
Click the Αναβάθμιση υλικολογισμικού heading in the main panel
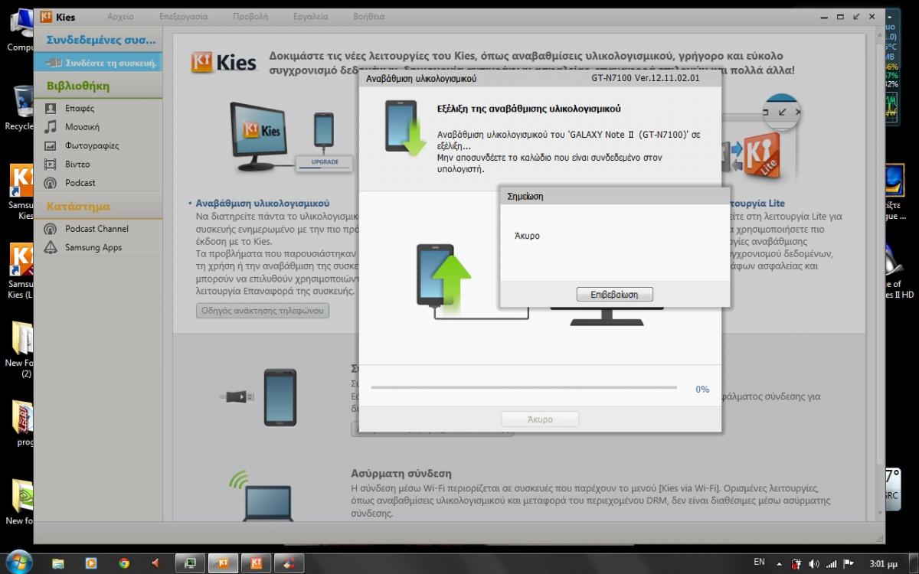[x=262, y=204]
